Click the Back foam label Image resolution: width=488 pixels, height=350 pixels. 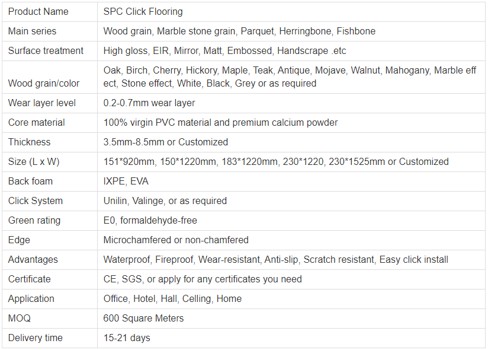tap(30, 182)
